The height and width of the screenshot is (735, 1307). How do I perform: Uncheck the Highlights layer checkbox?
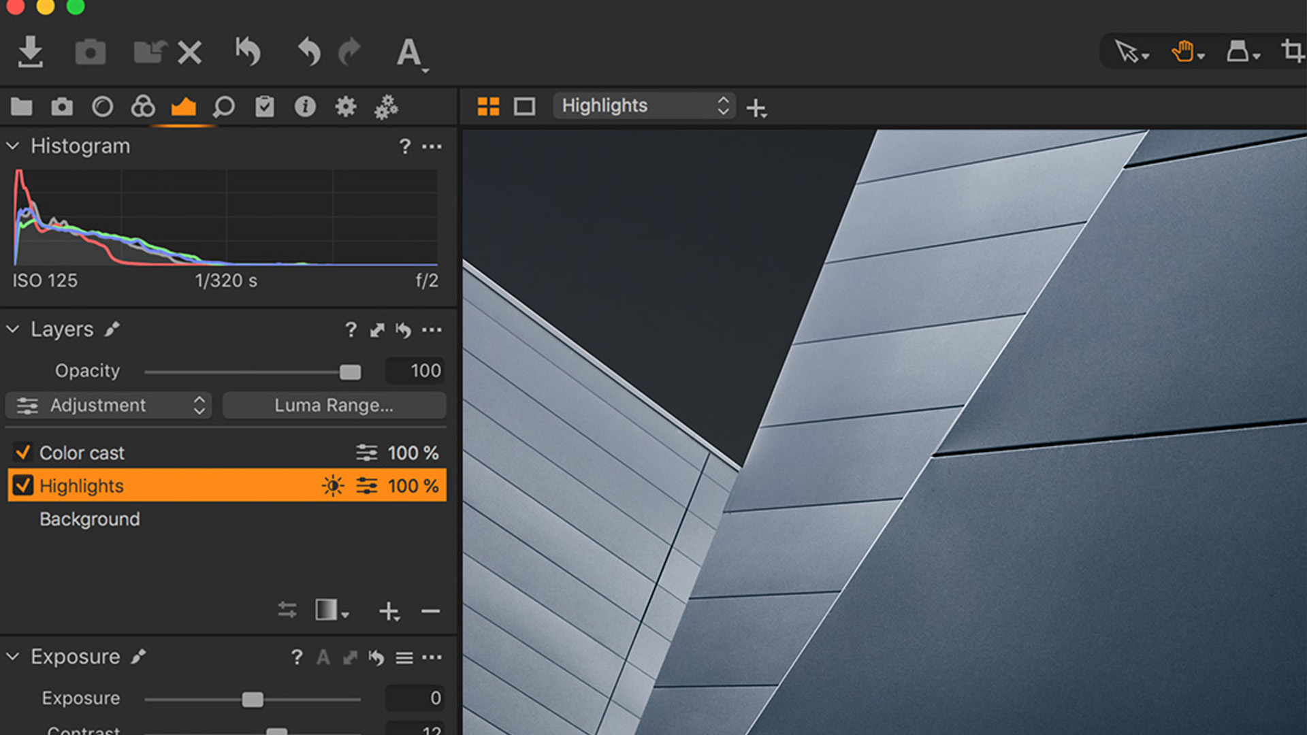coord(23,486)
